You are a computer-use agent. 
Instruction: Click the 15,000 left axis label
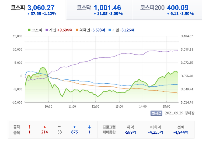pos(18,36)
